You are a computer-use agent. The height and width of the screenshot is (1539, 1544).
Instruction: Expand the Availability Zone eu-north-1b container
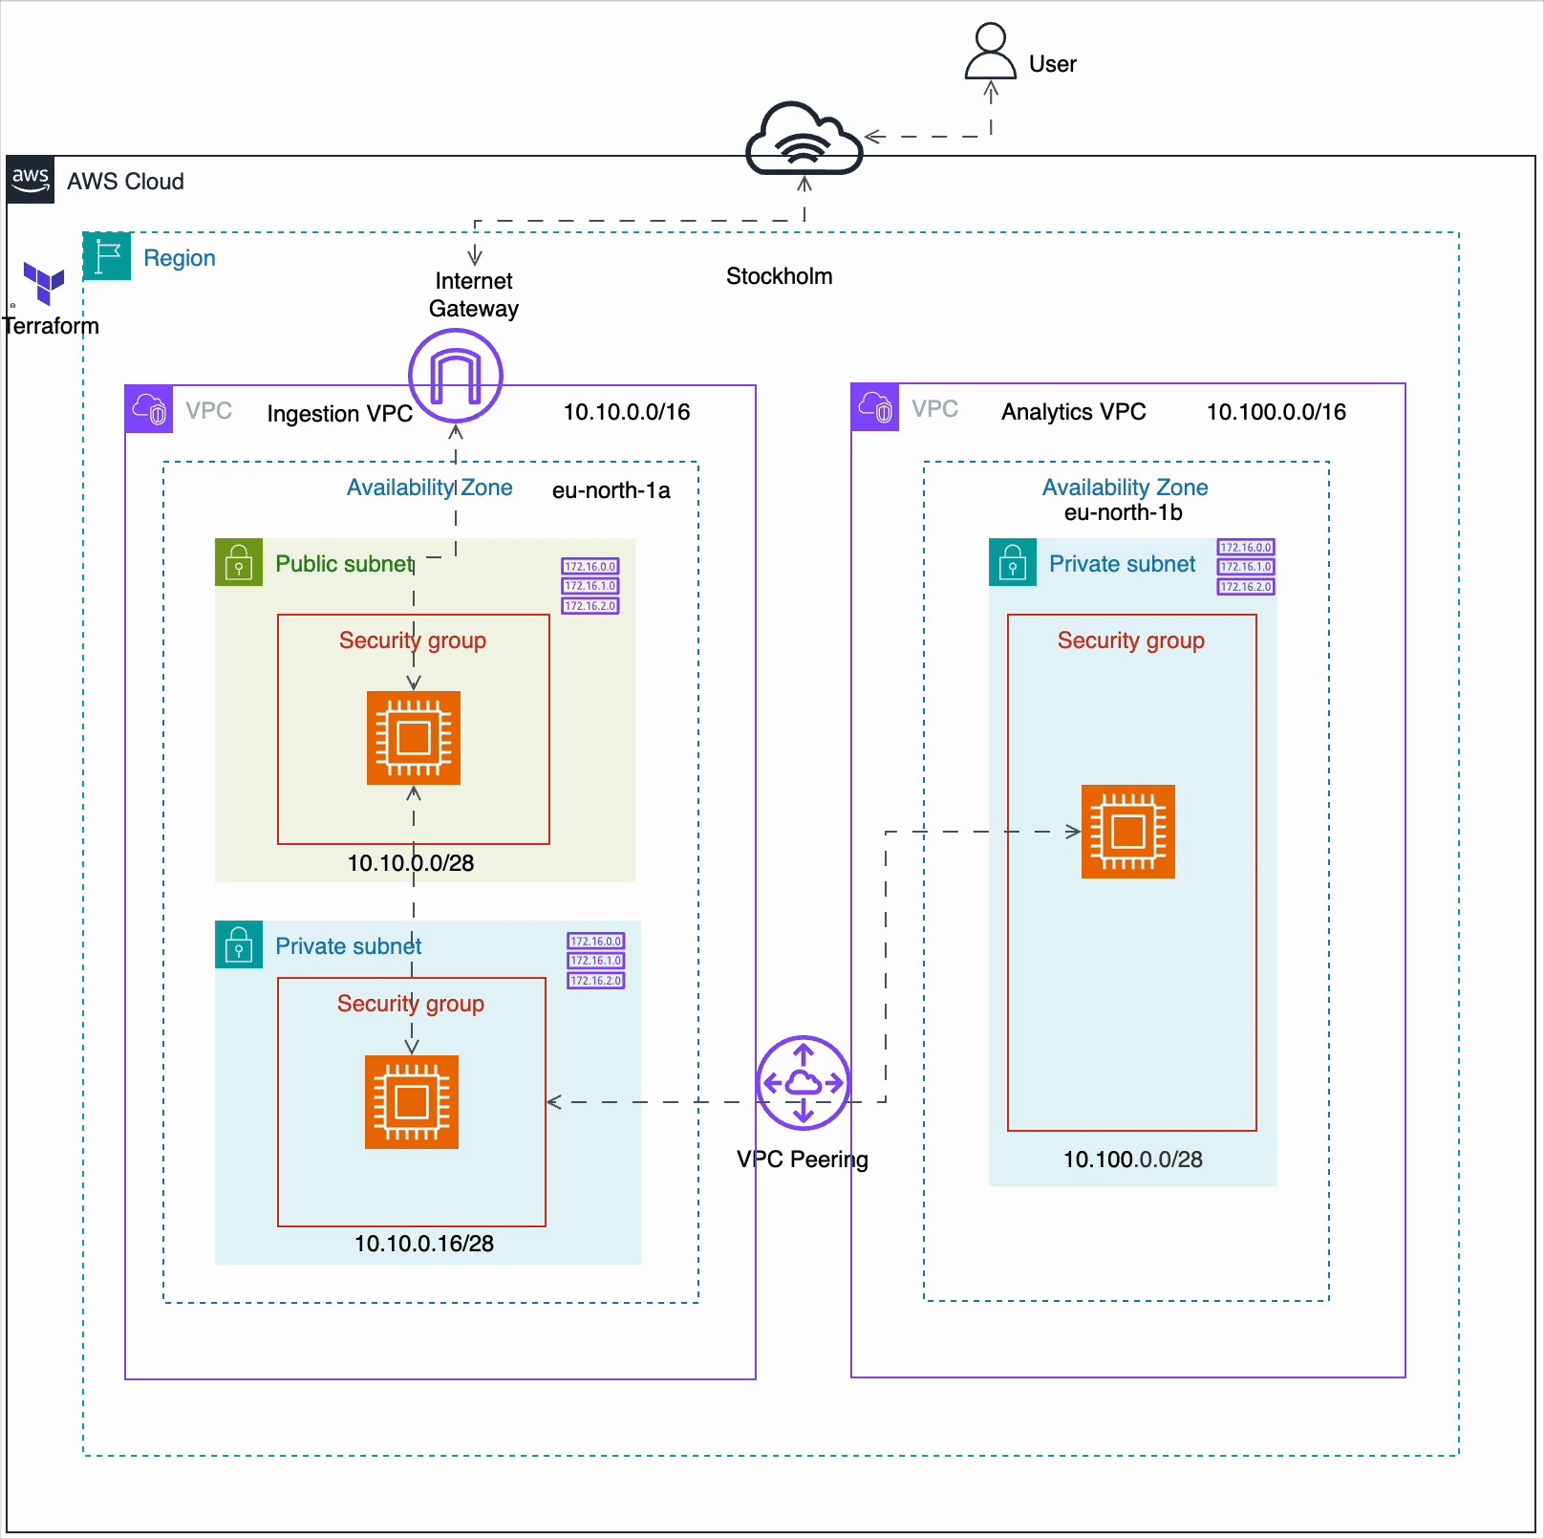[x=1125, y=488]
